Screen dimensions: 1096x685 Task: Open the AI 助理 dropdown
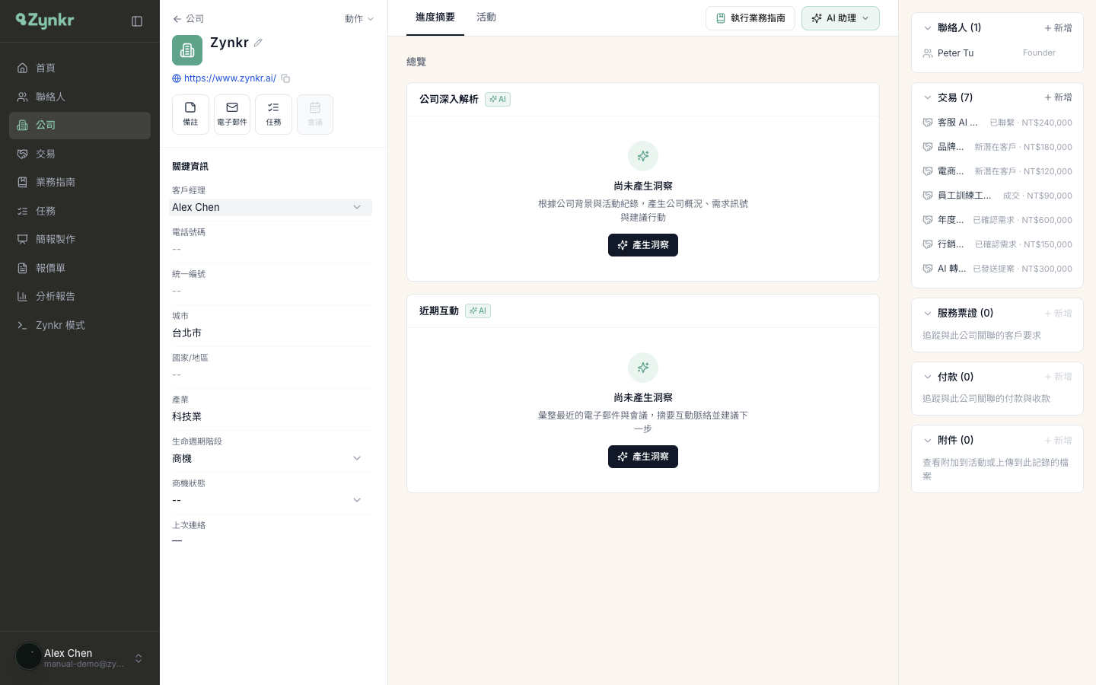pyautogui.click(x=840, y=18)
